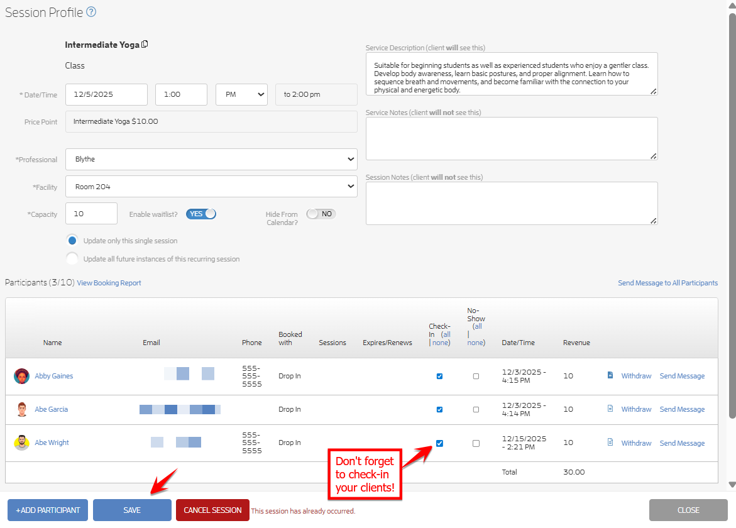Click 'all' under Check-In header
Screen dimensions: 736x528
pos(446,334)
